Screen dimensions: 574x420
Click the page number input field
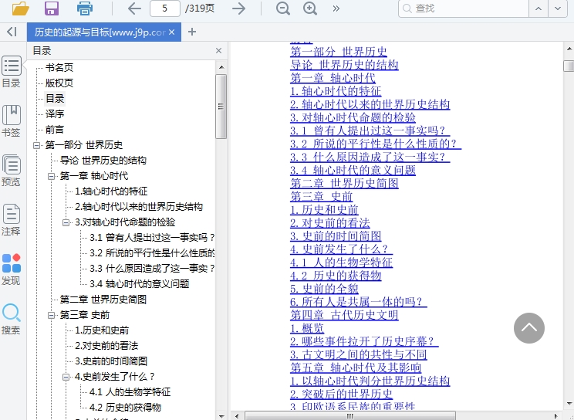coord(165,8)
